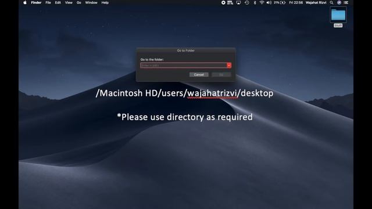Screen dimensions: 372x209
Task: Open the Edit menu
Action: (58, 2)
